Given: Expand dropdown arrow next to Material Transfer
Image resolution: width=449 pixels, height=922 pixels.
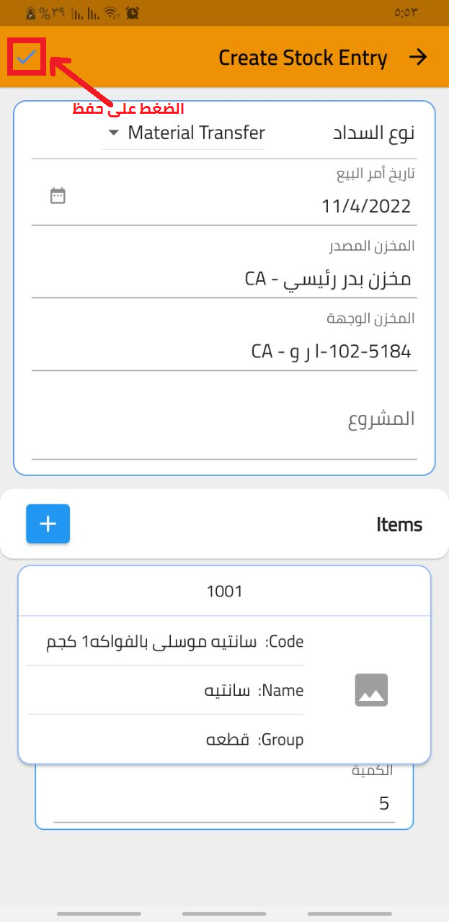Looking at the screenshot, I should (113, 133).
